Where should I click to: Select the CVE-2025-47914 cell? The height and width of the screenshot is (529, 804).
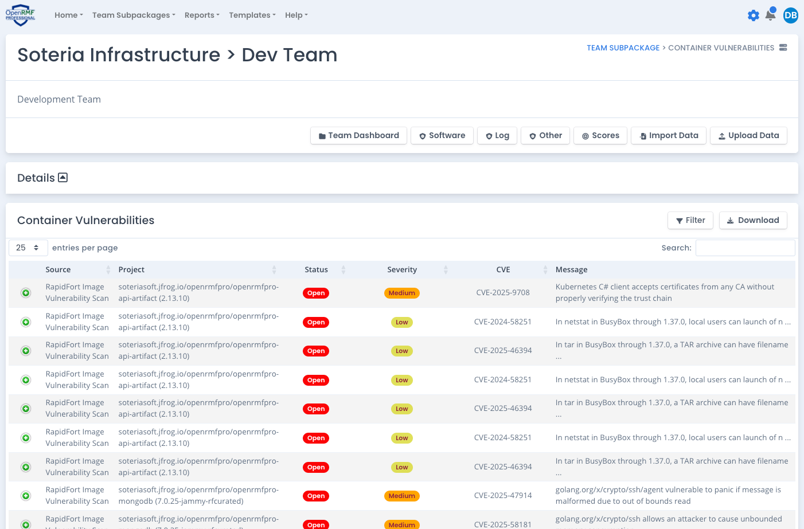(x=503, y=495)
